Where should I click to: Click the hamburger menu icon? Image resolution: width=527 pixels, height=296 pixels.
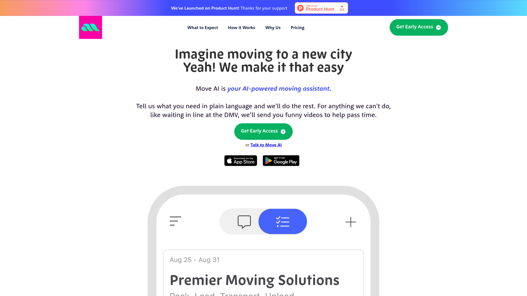pyautogui.click(x=175, y=221)
